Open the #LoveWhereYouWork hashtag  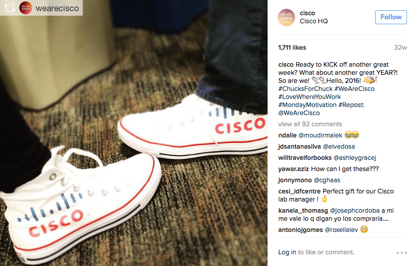tap(310, 97)
